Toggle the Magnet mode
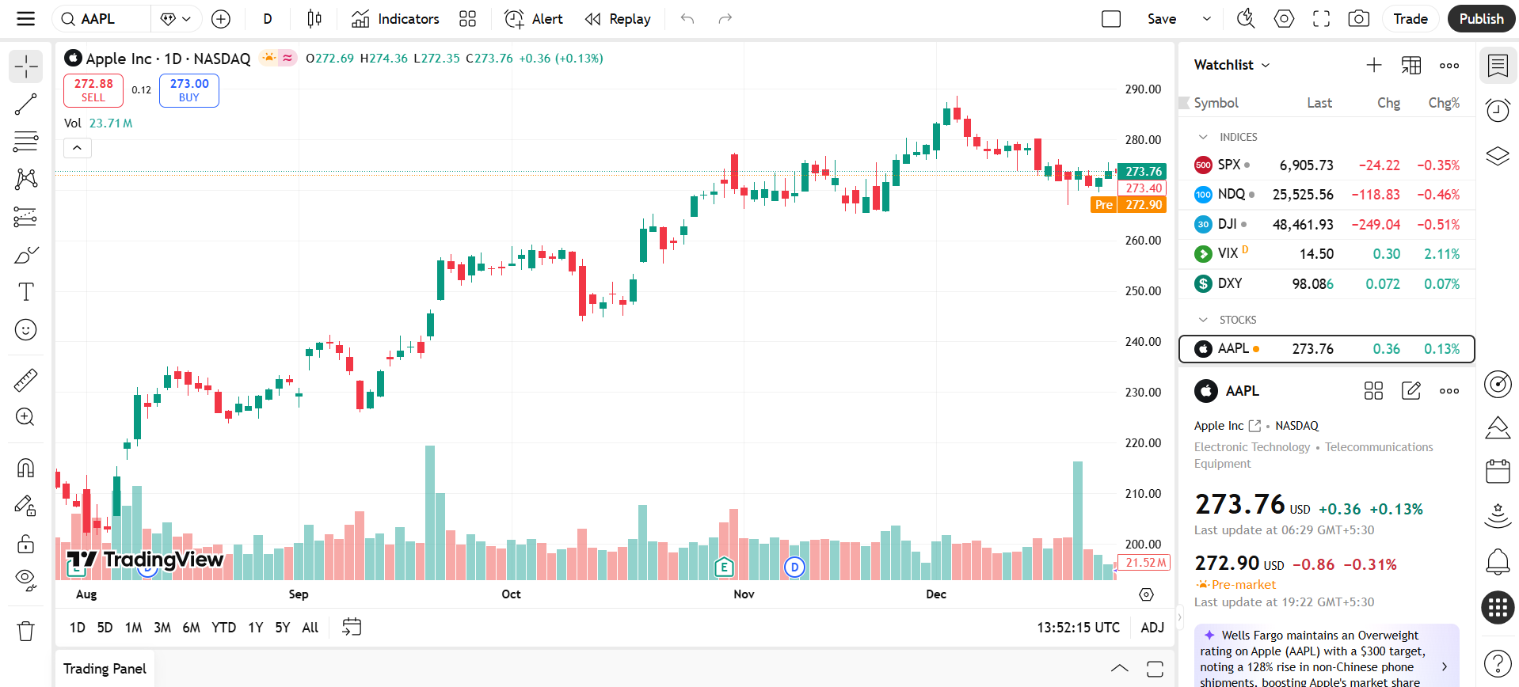 point(25,468)
